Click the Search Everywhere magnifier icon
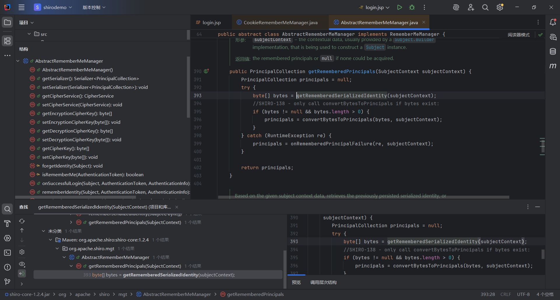 485,7
